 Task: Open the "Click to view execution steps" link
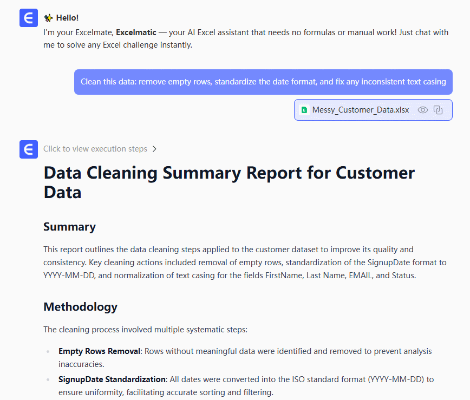click(x=95, y=149)
